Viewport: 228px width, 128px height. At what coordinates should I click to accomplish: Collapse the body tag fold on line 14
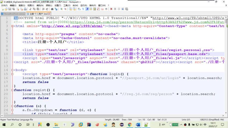tap(12, 70)
